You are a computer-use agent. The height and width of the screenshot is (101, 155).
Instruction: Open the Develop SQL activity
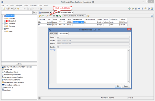point(8,69)
